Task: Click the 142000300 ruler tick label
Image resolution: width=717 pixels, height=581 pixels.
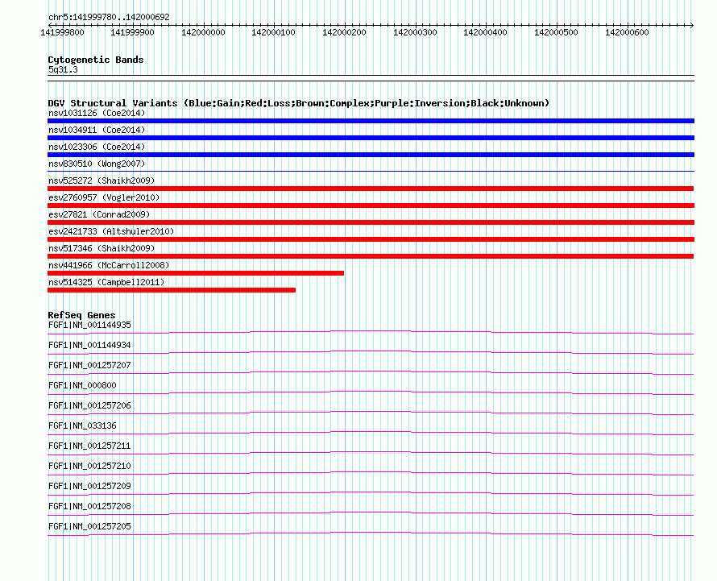Action: [415, 32]
